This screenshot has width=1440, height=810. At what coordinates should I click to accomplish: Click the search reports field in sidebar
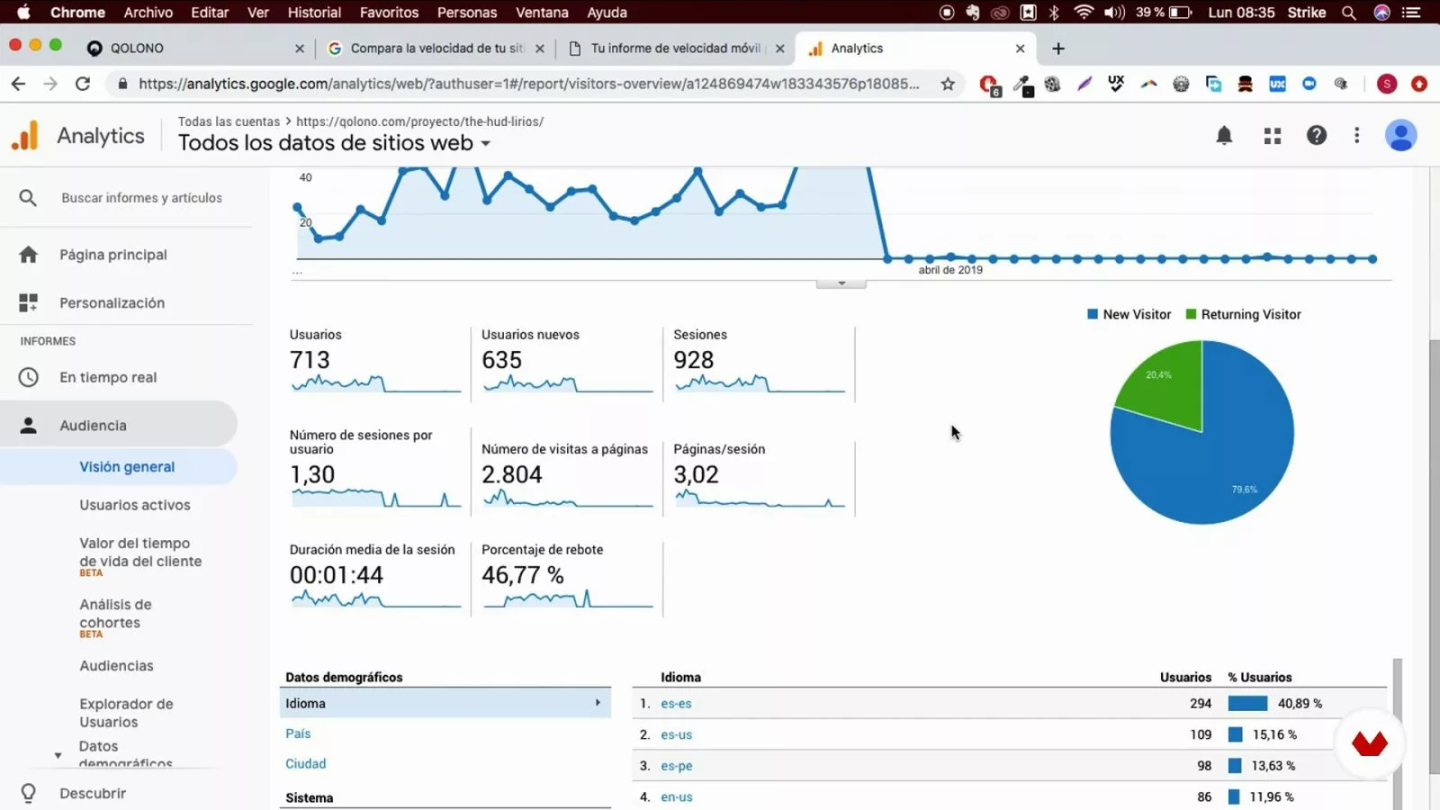tap(141, 198)
